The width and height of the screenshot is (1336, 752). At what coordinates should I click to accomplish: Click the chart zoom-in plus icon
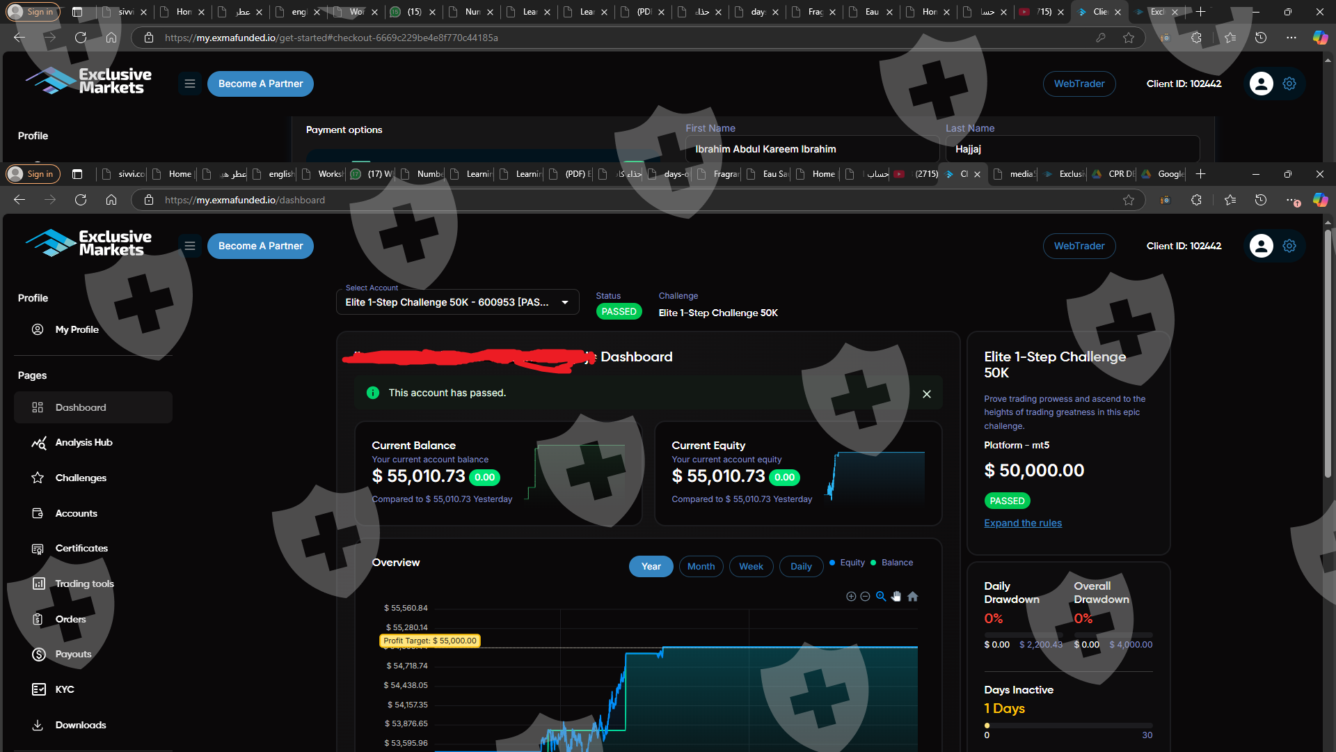pyautogui.click(x=850, y=597)
